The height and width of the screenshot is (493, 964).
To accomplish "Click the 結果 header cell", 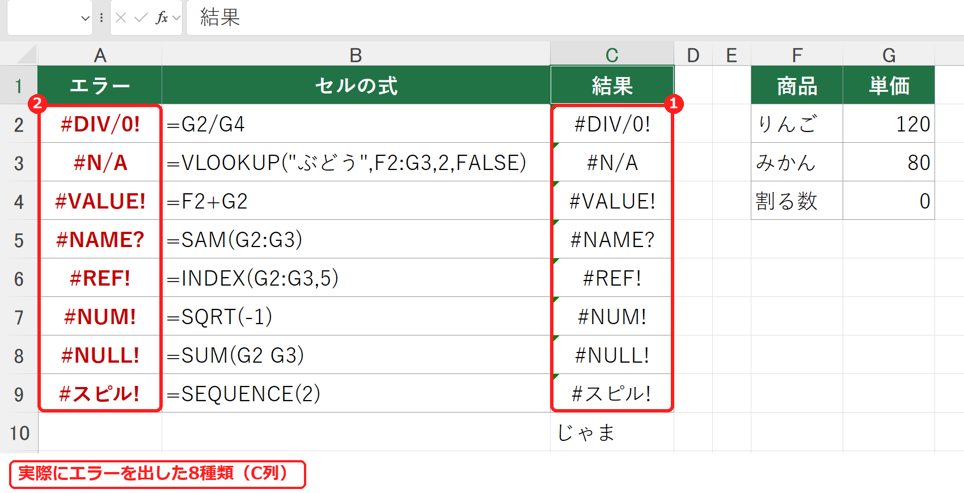I will 612,86.
